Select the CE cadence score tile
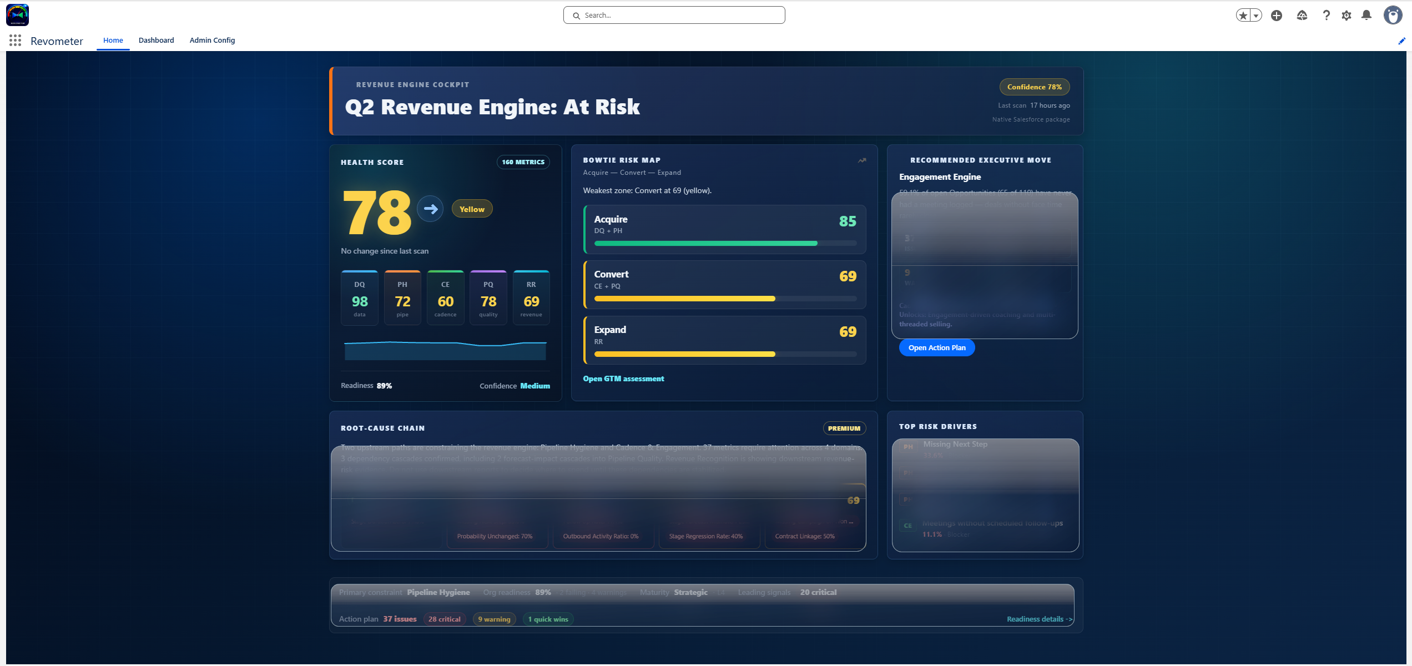Screen dimensions: 1412x666 (445, 297)
